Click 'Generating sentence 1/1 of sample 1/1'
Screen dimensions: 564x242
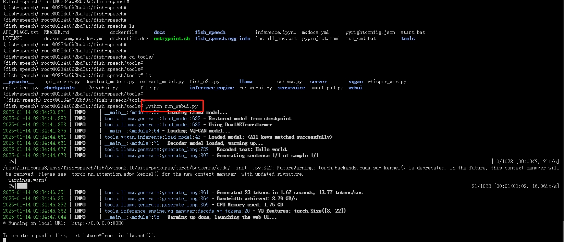pos(268,155)
